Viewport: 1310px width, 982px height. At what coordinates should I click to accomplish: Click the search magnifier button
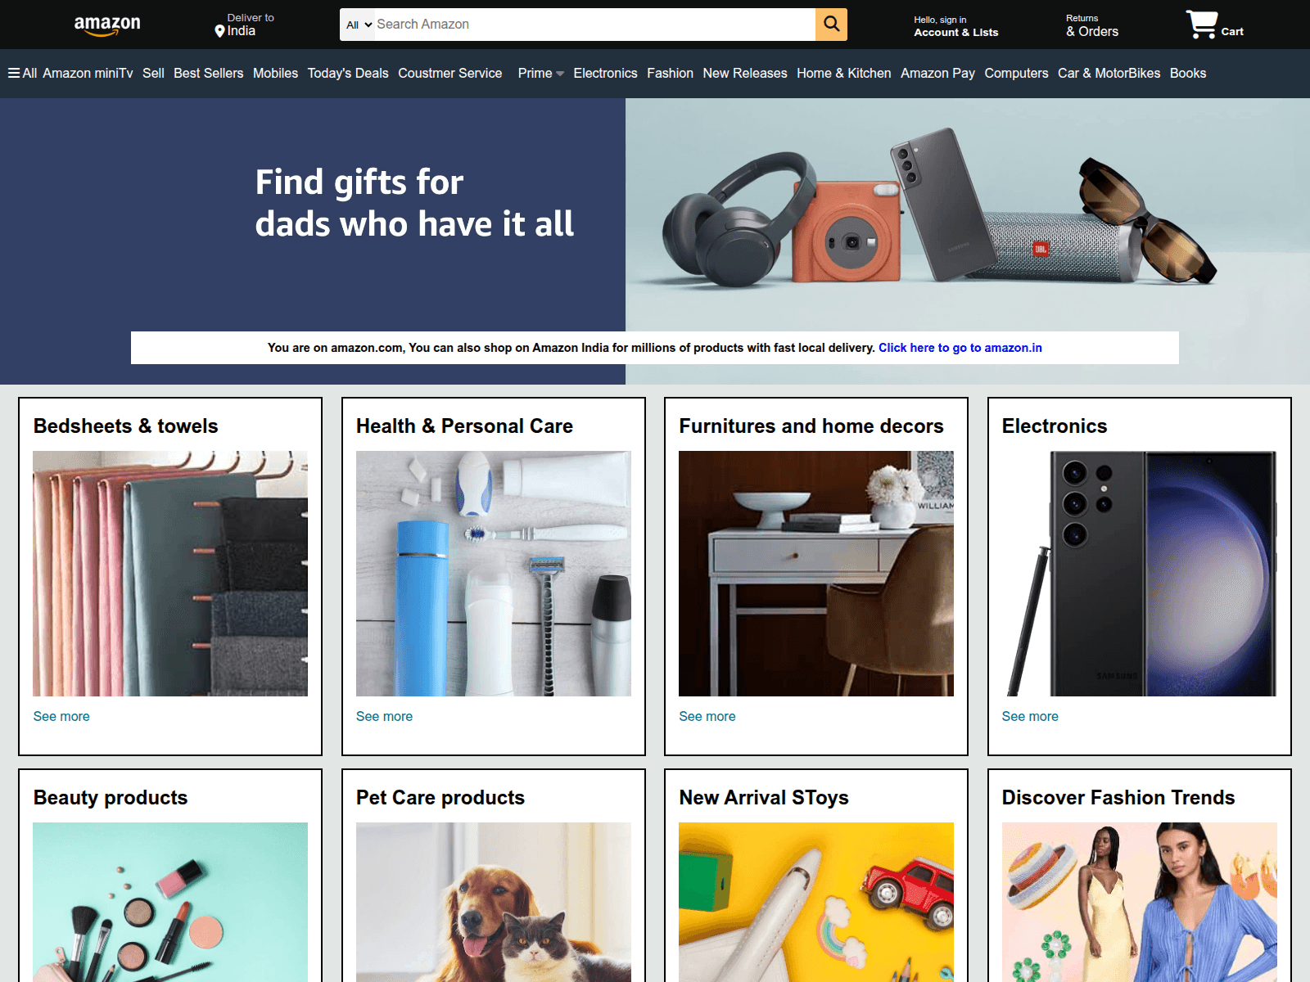(831, 25)
